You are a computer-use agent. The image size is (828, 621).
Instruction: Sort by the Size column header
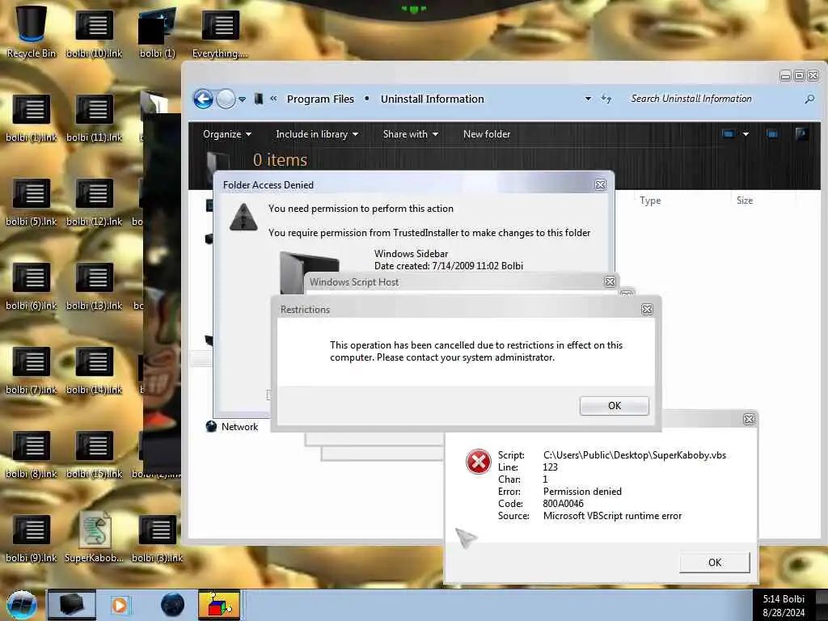(745, 201)
